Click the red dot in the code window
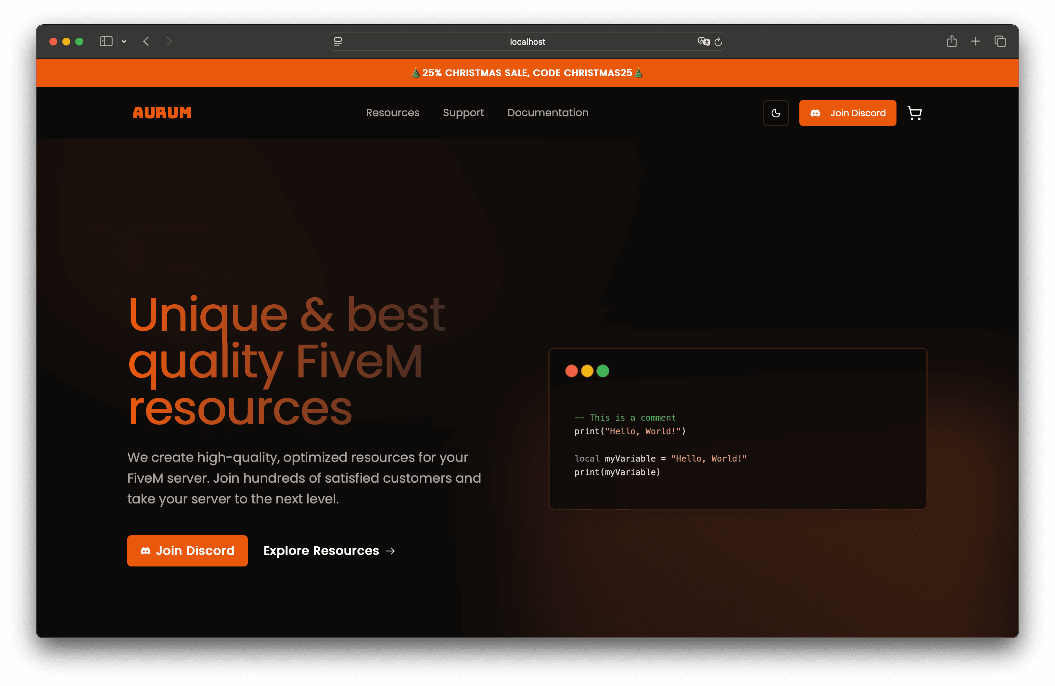Image resolution: width=1055 pixels, height=686 pixels. [571, 371]
